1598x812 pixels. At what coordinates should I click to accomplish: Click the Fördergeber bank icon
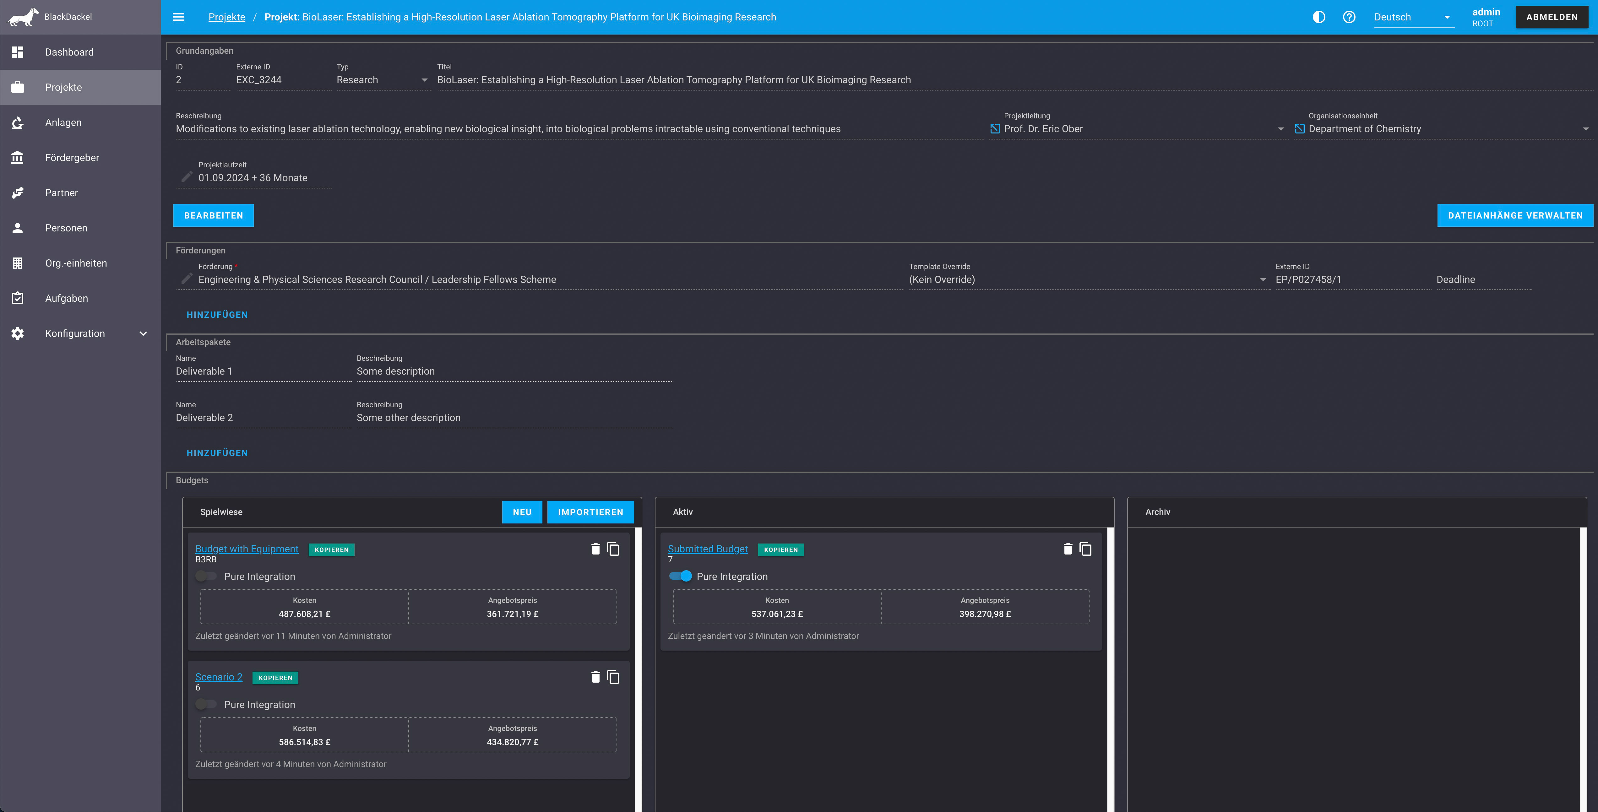pyautogui.click(x=17, y=158)
